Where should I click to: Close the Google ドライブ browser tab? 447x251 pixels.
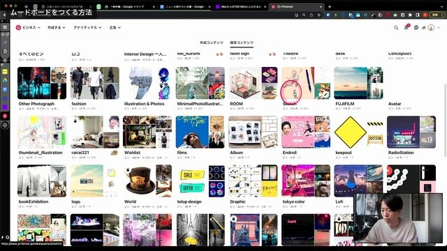[154, 6]
